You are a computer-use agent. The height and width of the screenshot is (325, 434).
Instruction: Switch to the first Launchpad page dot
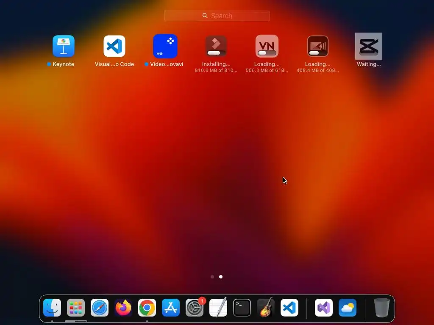click(212, 277)
